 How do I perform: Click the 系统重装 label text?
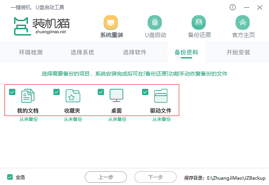click(112, 35)
